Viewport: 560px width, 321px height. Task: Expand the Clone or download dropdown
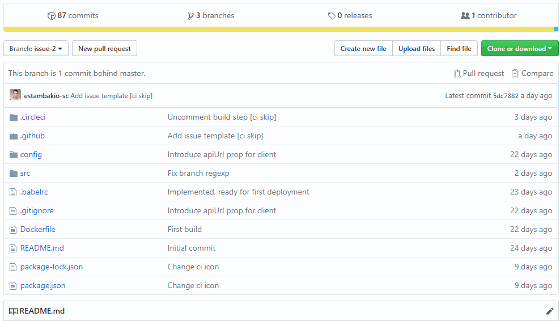pos(519,49)
